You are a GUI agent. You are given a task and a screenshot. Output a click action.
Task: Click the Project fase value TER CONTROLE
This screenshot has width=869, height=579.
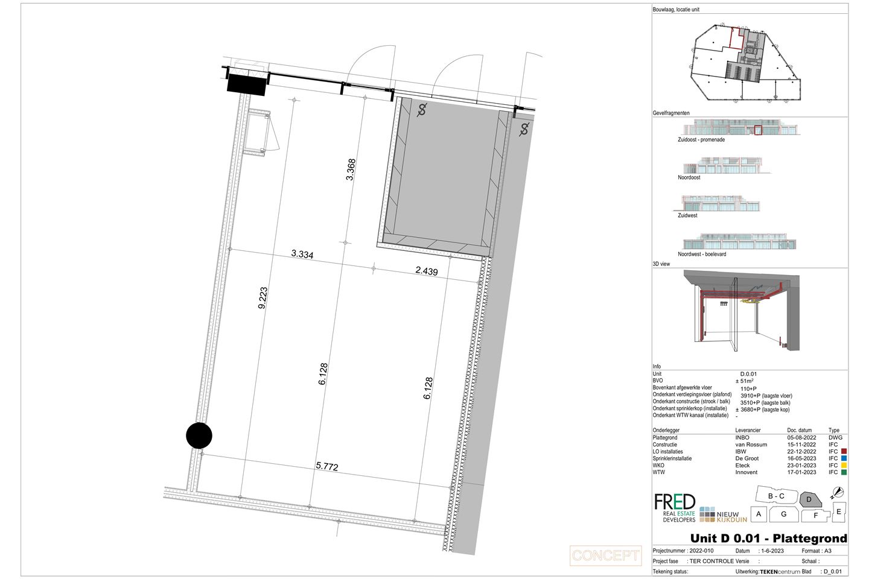click(x=712, y=561)
